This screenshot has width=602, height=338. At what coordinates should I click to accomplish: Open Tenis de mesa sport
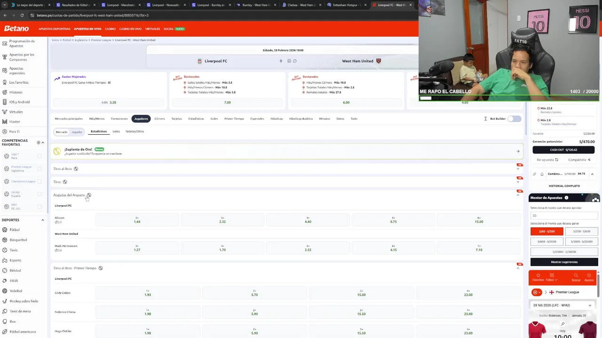click(20, 311)
